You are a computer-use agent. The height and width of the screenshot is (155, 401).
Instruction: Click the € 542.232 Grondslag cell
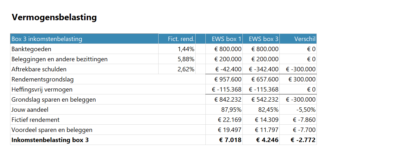265,100
